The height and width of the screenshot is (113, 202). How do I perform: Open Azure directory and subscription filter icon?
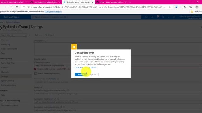point(152,17)
